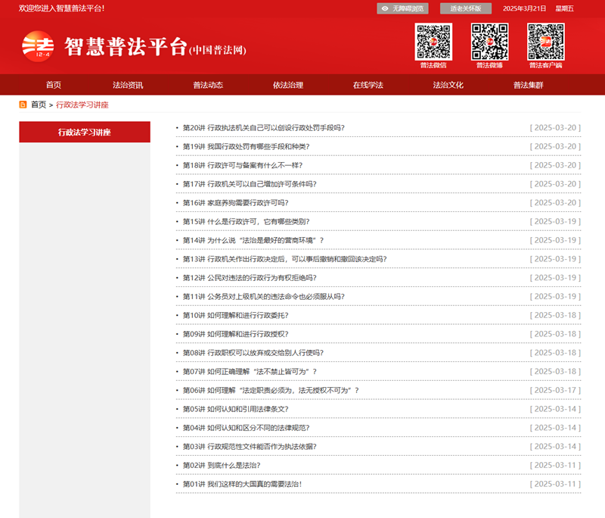
Task: Open lecture 第16讲 about 家庭养狗
Action: click(x=235, y=203)
